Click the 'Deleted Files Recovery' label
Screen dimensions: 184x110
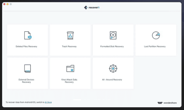coord(26,47)
